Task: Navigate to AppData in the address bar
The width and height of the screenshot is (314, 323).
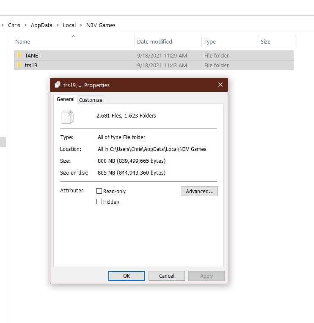Action: (x=41, y=25)
